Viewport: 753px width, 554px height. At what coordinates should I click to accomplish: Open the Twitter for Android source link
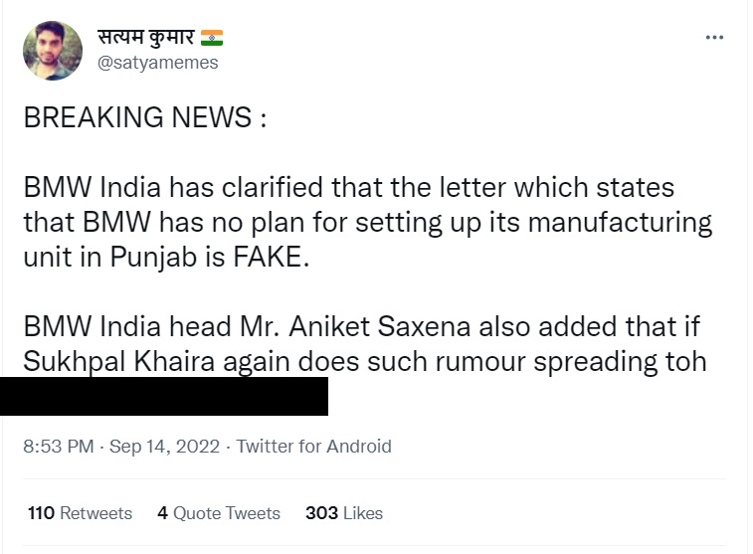313,446
